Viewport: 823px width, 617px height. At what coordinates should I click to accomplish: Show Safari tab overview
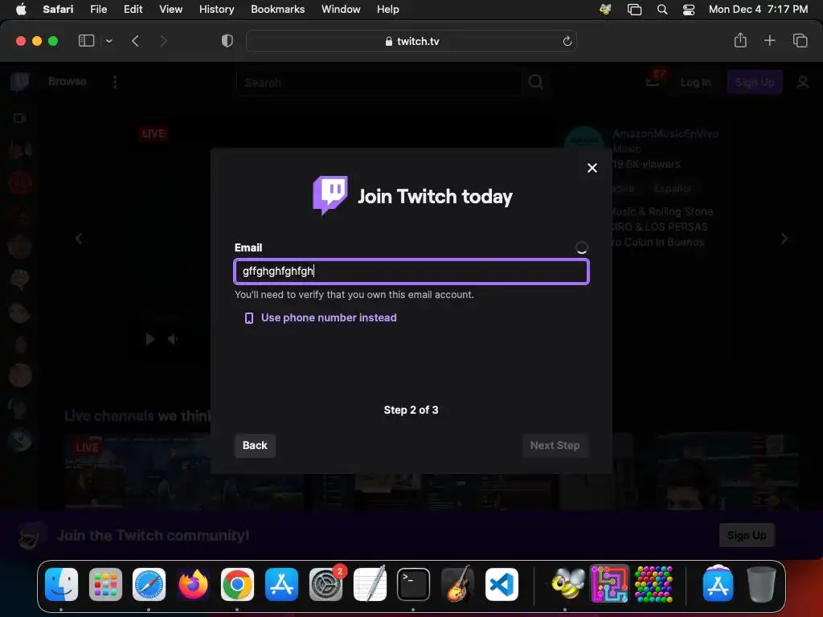coord(800,40)
